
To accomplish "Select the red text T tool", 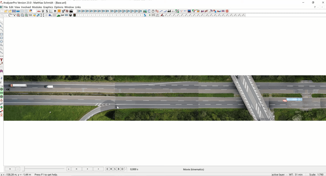I will [x=2, y=60].
